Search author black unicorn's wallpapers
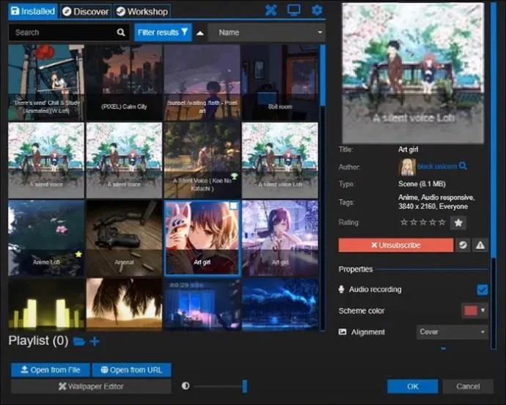The height and width of the screenshot is (405, 506). pyautogui.click(x=463, y=166)
